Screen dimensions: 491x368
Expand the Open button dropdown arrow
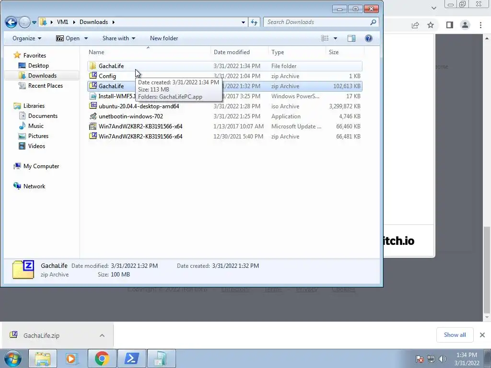pyautogui.click(x=86, y=38)
